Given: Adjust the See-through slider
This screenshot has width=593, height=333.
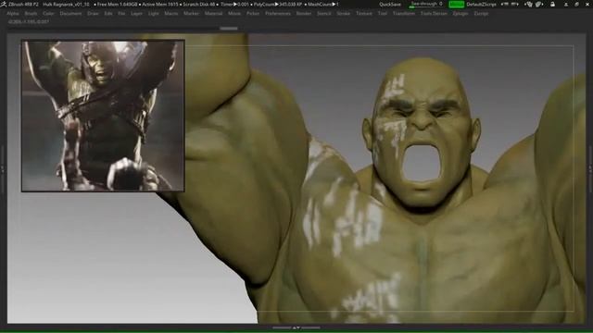Looking at the screenshot, I should pos(426,4).
